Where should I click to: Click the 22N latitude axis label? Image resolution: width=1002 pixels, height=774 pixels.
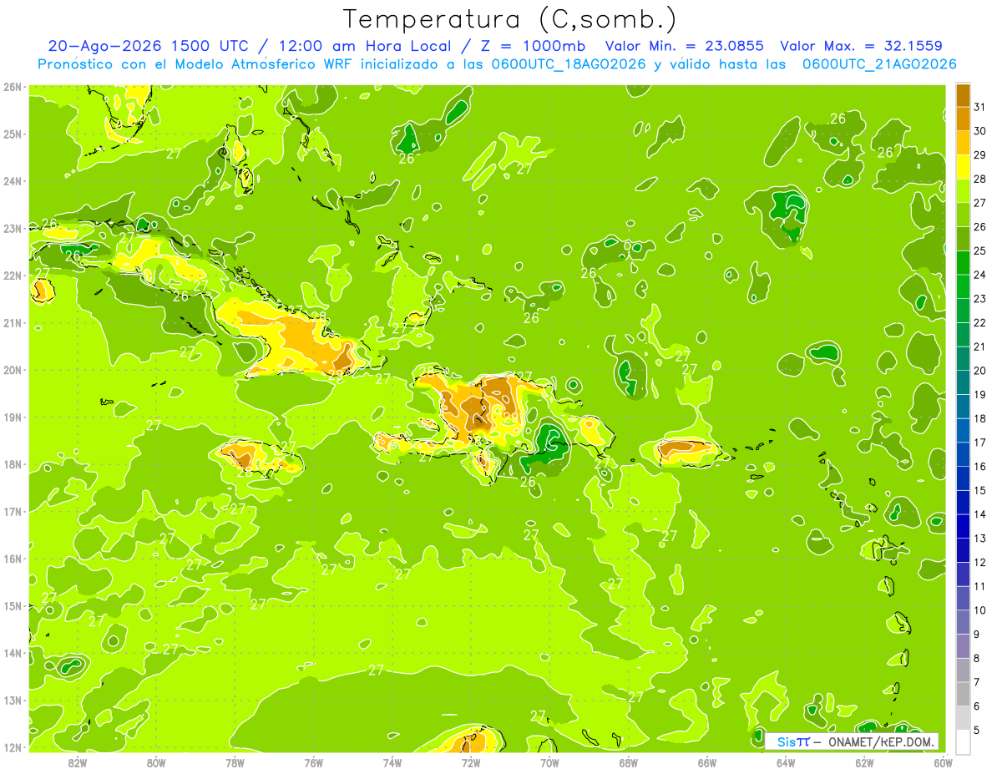tap(12, 276)
